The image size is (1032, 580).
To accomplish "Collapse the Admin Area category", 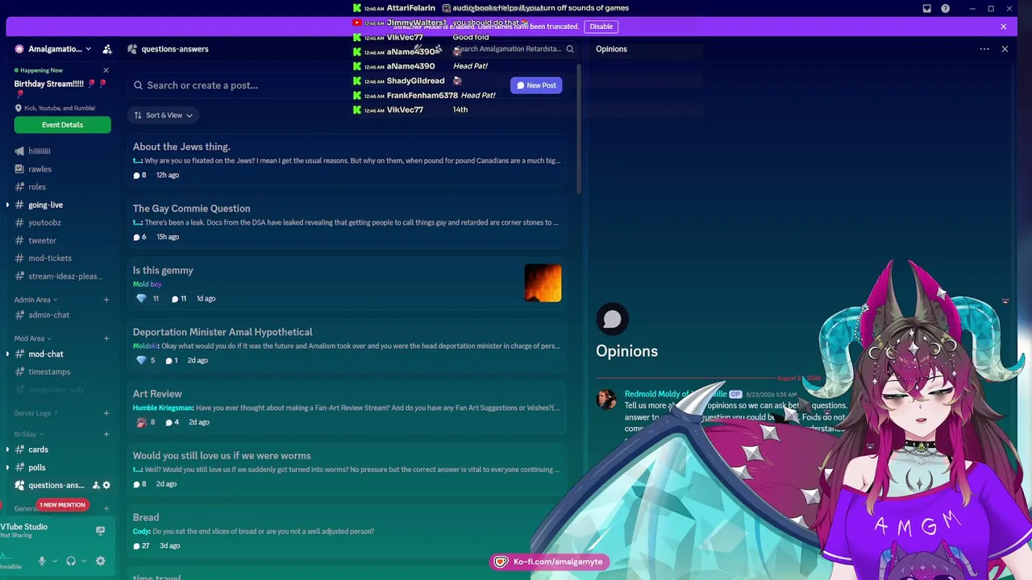I will (35, 300).
